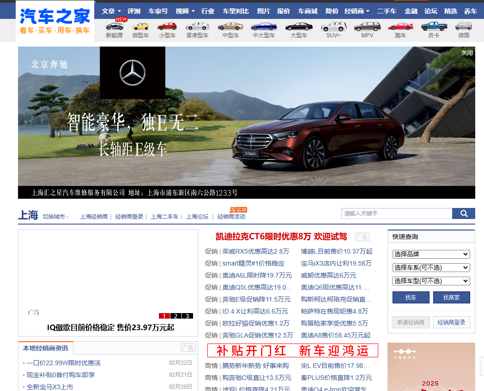This screenshot has width=484, height=391.
Task: Select the 微型车 yellow car icon
Action: tap(140, 27)
